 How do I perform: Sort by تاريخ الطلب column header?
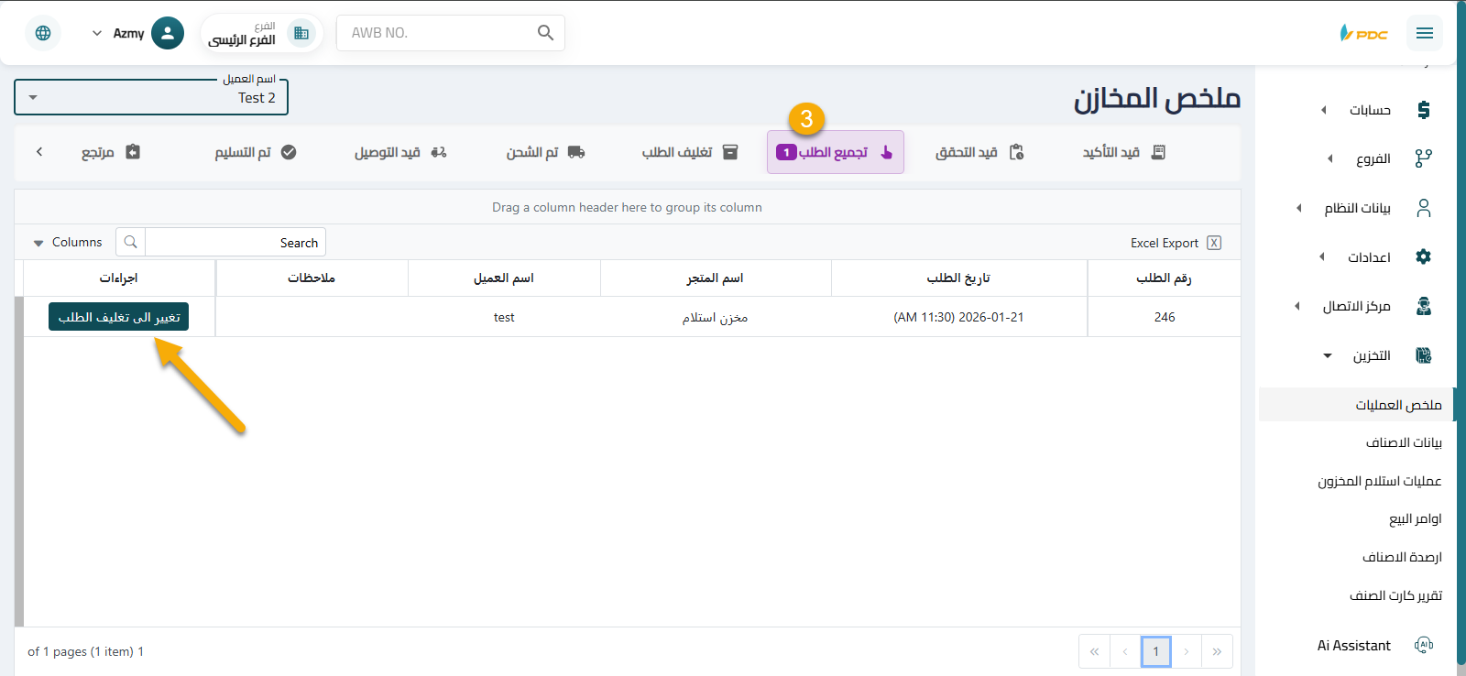coord(958,278)
